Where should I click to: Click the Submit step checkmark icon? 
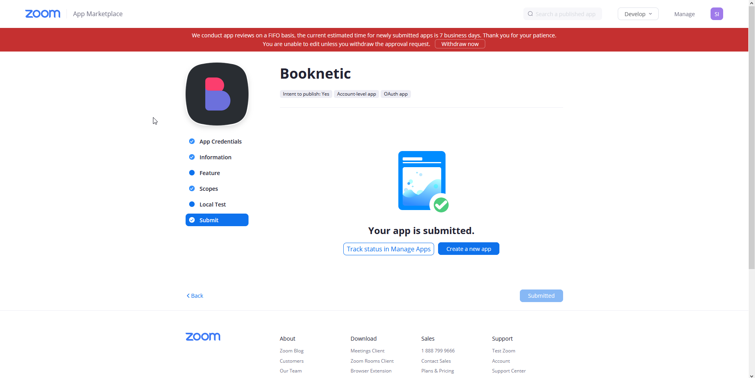[x=192, y=220]
